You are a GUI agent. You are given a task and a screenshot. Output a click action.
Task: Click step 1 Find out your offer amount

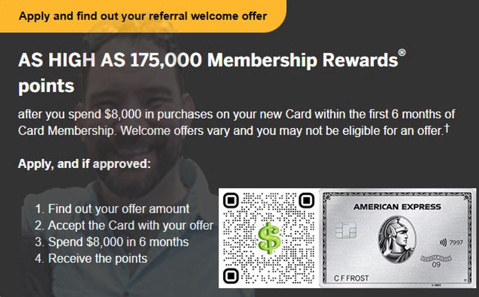pos(112,209)
